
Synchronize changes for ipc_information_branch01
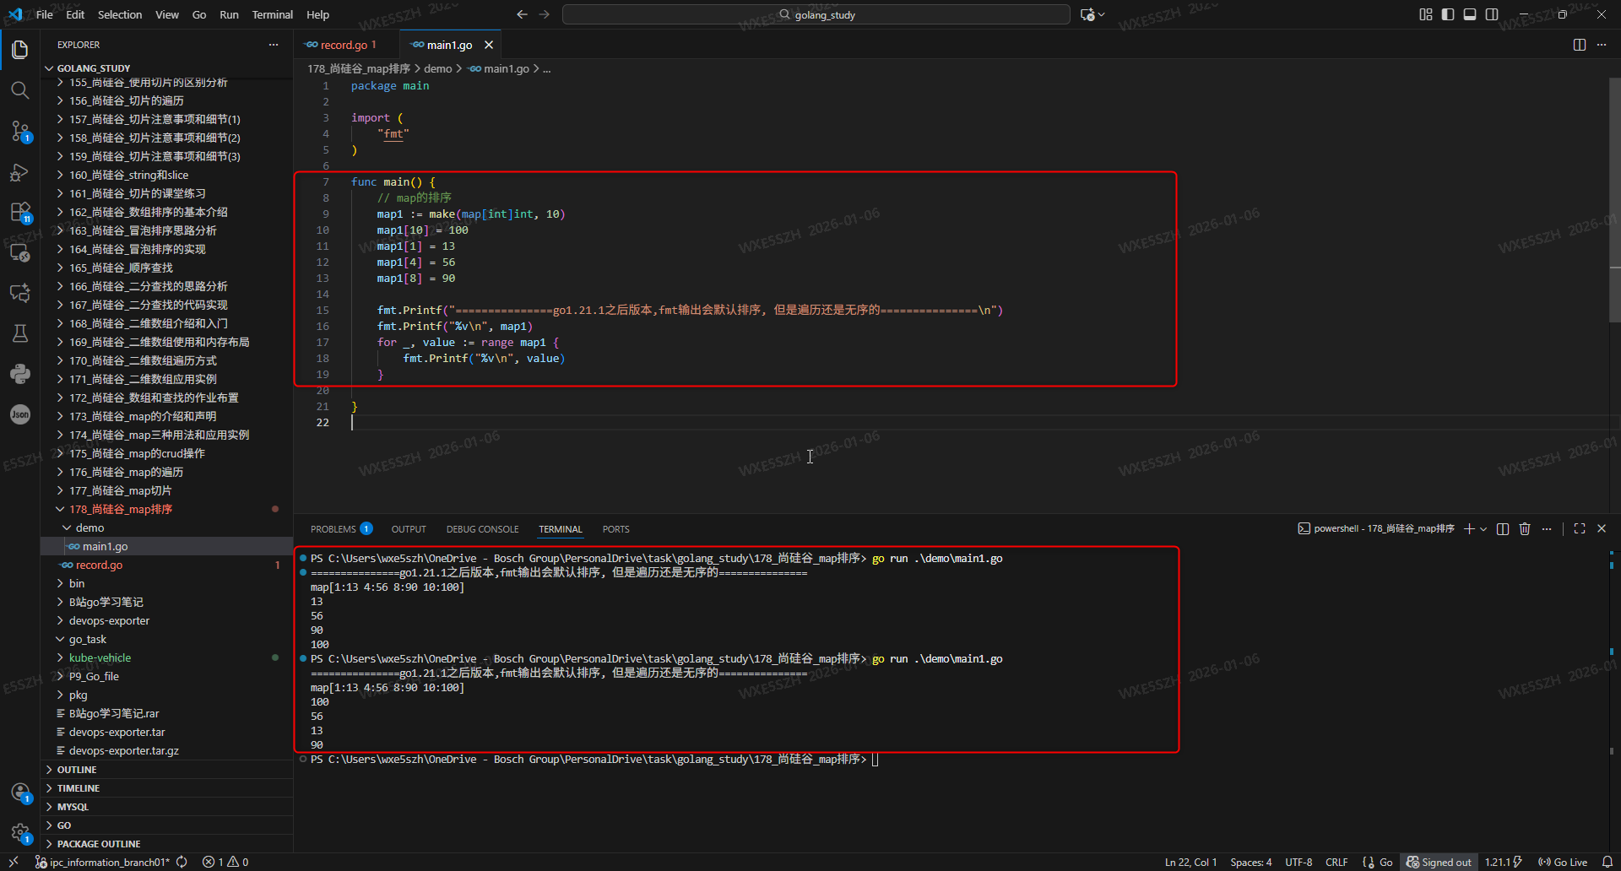(182, 862)
